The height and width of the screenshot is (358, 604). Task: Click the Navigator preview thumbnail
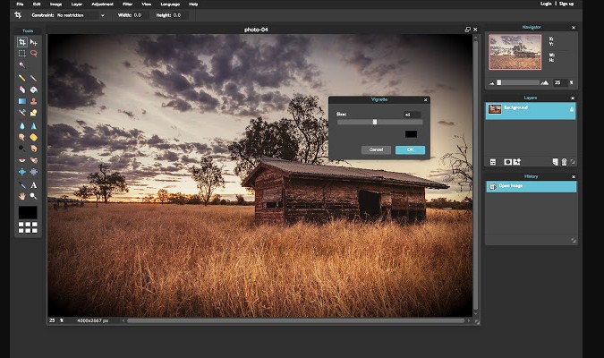(515, 52)
